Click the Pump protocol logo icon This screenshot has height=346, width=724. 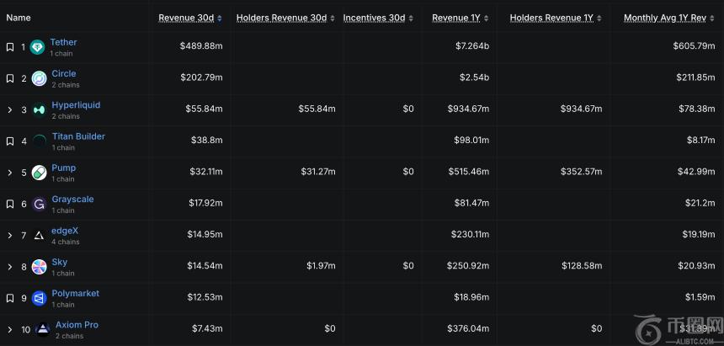39,173
